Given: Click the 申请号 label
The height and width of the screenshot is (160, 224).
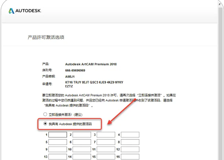Looking at the screenshot, I should point(47,84).
